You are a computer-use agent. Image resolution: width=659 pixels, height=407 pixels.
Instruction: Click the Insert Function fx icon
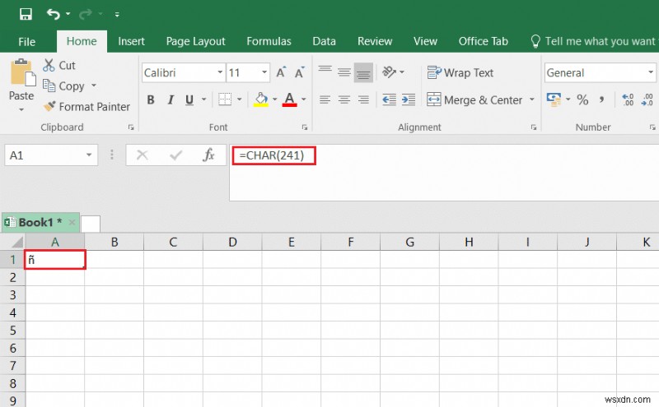point(208,155)
